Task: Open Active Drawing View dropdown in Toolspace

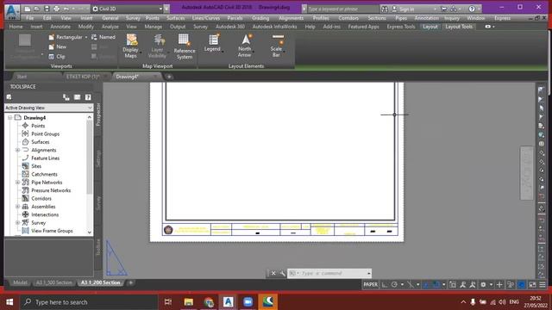Action: pos(48,108)
